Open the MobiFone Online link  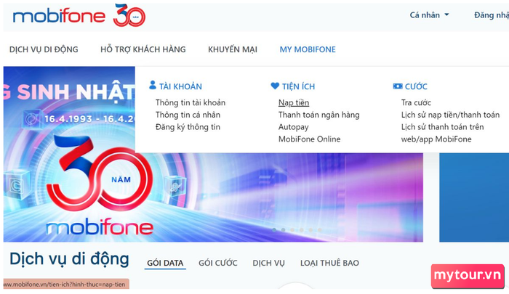click(x=309, y=139)
